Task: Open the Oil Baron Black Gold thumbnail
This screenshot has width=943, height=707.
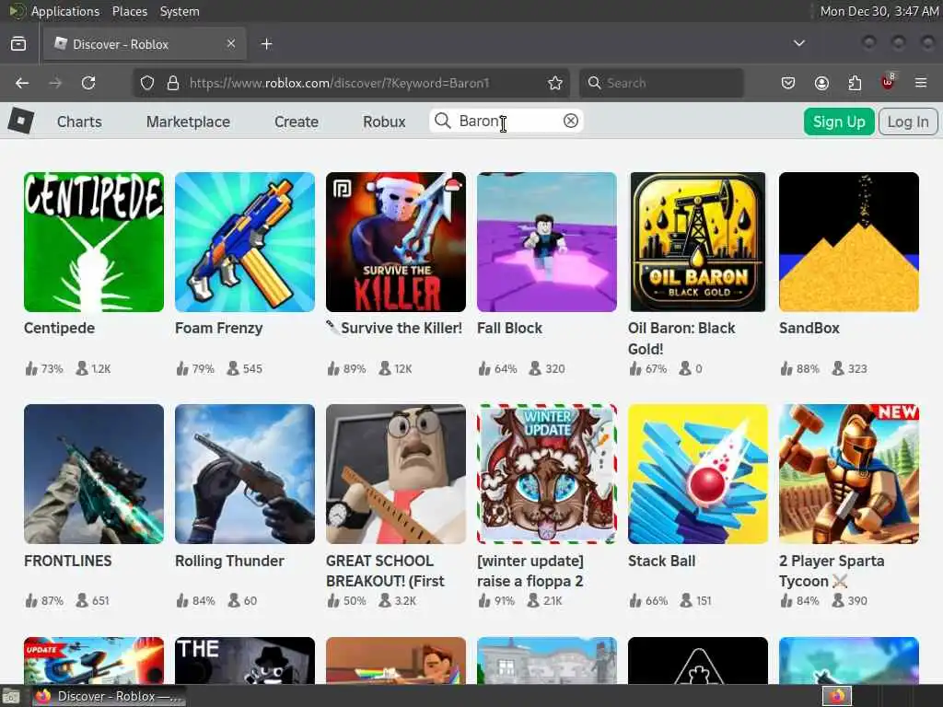Action: (698, 242)
